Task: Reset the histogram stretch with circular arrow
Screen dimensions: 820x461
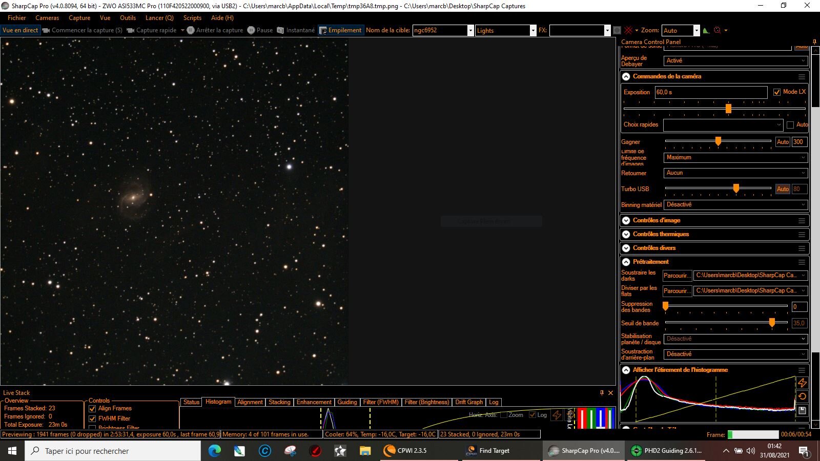Action: pyautogui.click(x=802, y=396)
